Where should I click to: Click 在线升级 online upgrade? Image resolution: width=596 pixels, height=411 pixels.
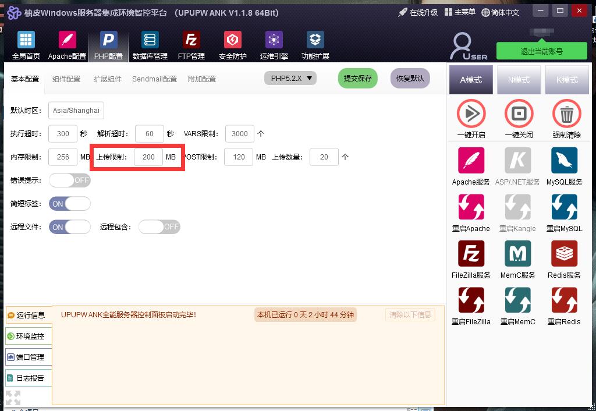[418, 13]
